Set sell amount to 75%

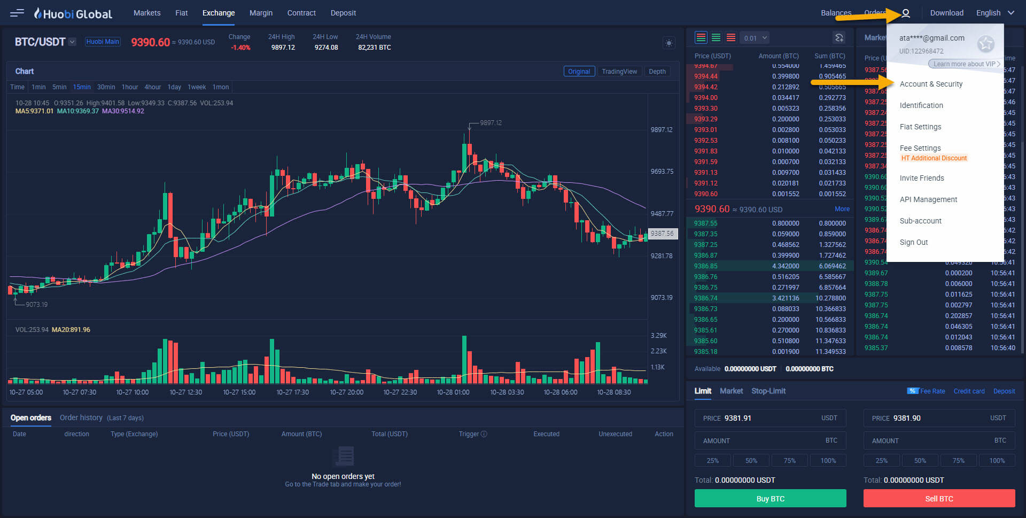tap(959, 460)
